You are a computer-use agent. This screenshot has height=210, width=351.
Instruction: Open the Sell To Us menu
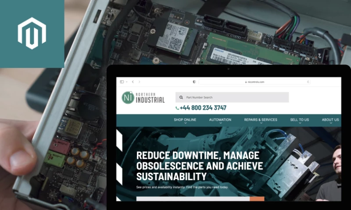300,120
